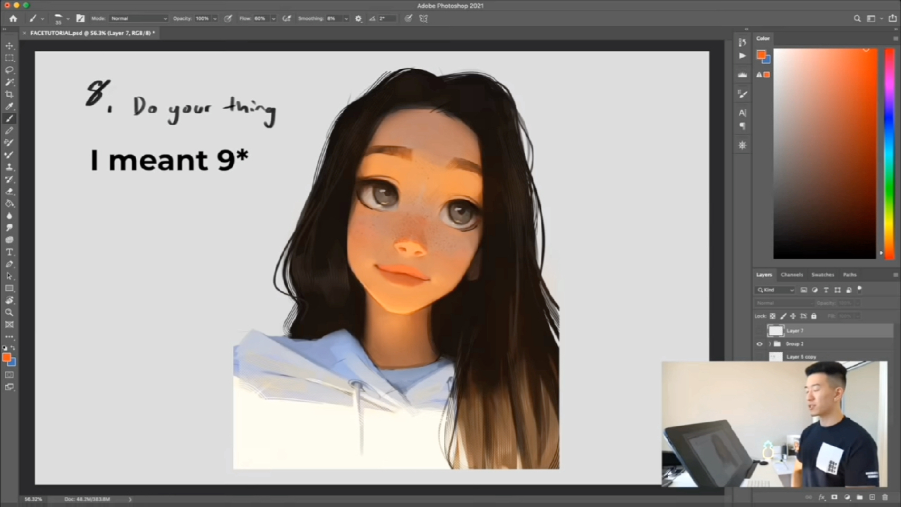901x507 pixels.
Task: Select the Magic Wand tool
Action: 10,82
